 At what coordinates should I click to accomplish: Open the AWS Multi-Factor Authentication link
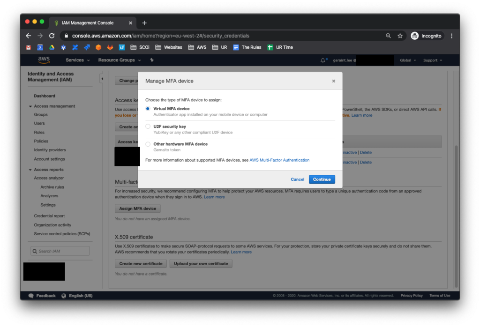[279, 160]
